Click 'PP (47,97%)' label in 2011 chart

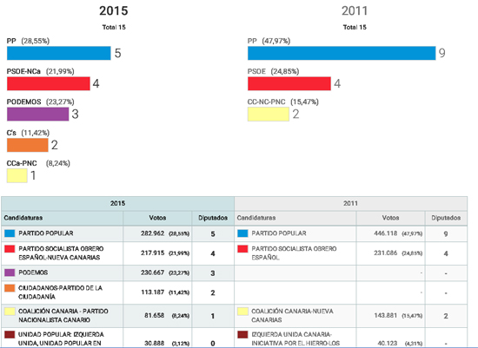click(x=269, y=41)
